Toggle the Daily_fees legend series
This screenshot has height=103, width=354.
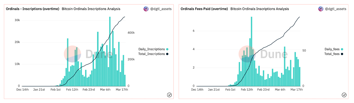click(x=334, y=49)
